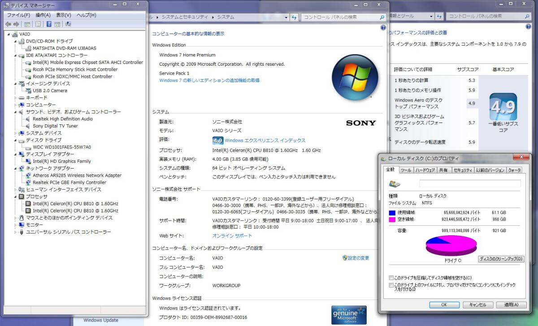The height and width of the screenshot is (326, 538).
Task: Select the USB 2.0 Camera device icon
Action: pyautogui.click(x=29, y=90)
